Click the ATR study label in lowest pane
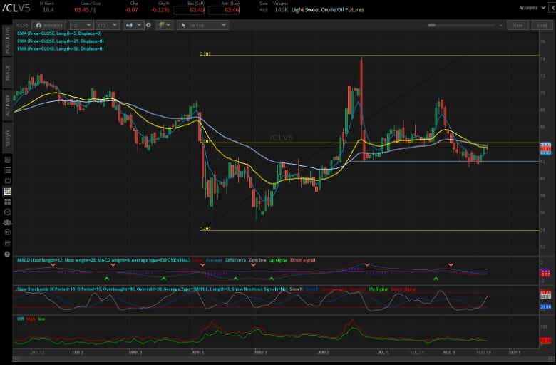The height and width of the screenshot is (367, 556). [x=21, y=319]
